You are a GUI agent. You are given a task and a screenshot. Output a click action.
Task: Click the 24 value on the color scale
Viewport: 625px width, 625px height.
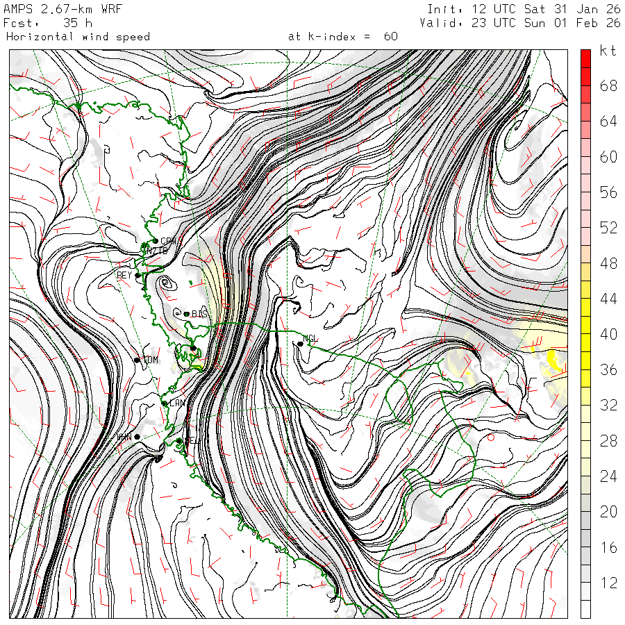click(x=608, y=476)
